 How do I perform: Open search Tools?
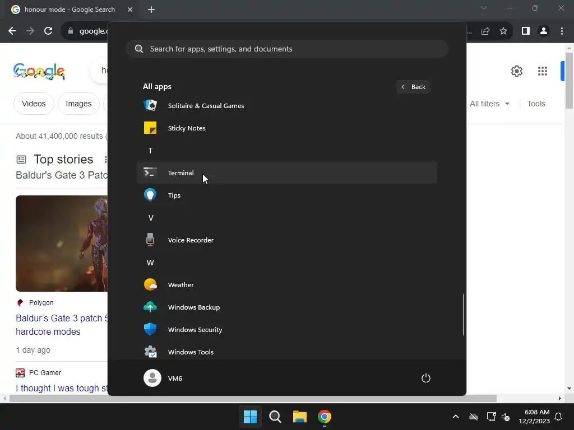coord(536,104)
